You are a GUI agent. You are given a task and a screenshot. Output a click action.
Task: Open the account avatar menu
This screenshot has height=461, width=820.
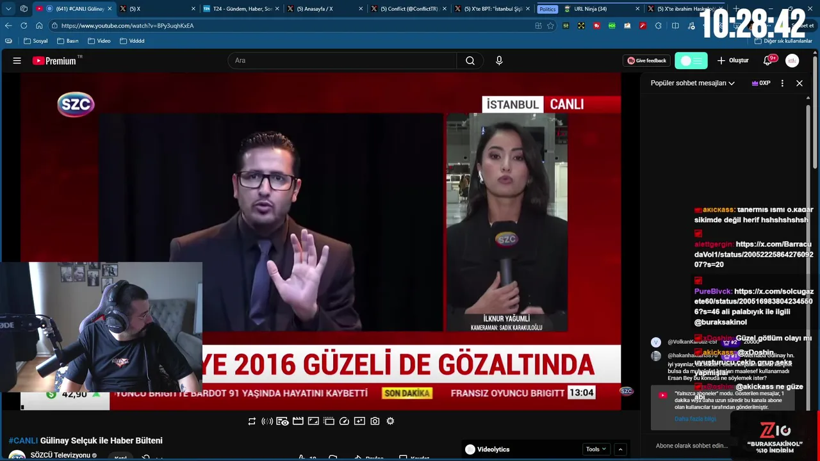click(x=792, y=61)
